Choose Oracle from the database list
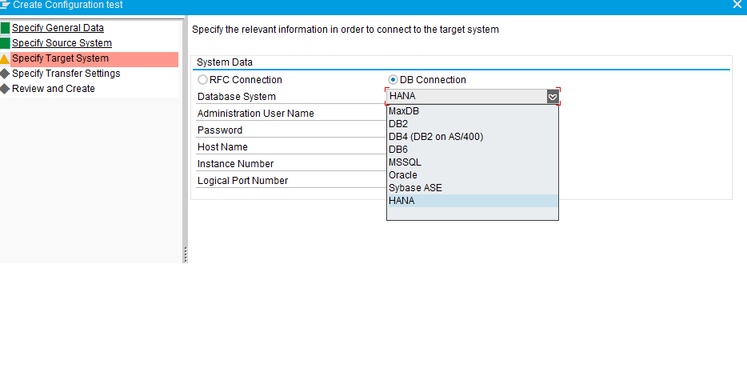Screen dimensions: 747x384 tap(472, 175)
